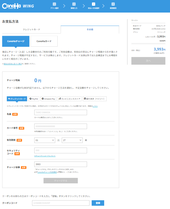Click the Amazon Pay logo icon
Image resolution: width=170 pixels, height=209 pixels.
(43, 99)
